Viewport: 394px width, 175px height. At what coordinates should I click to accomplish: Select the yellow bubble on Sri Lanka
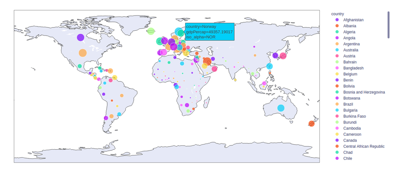pos(235,80)
